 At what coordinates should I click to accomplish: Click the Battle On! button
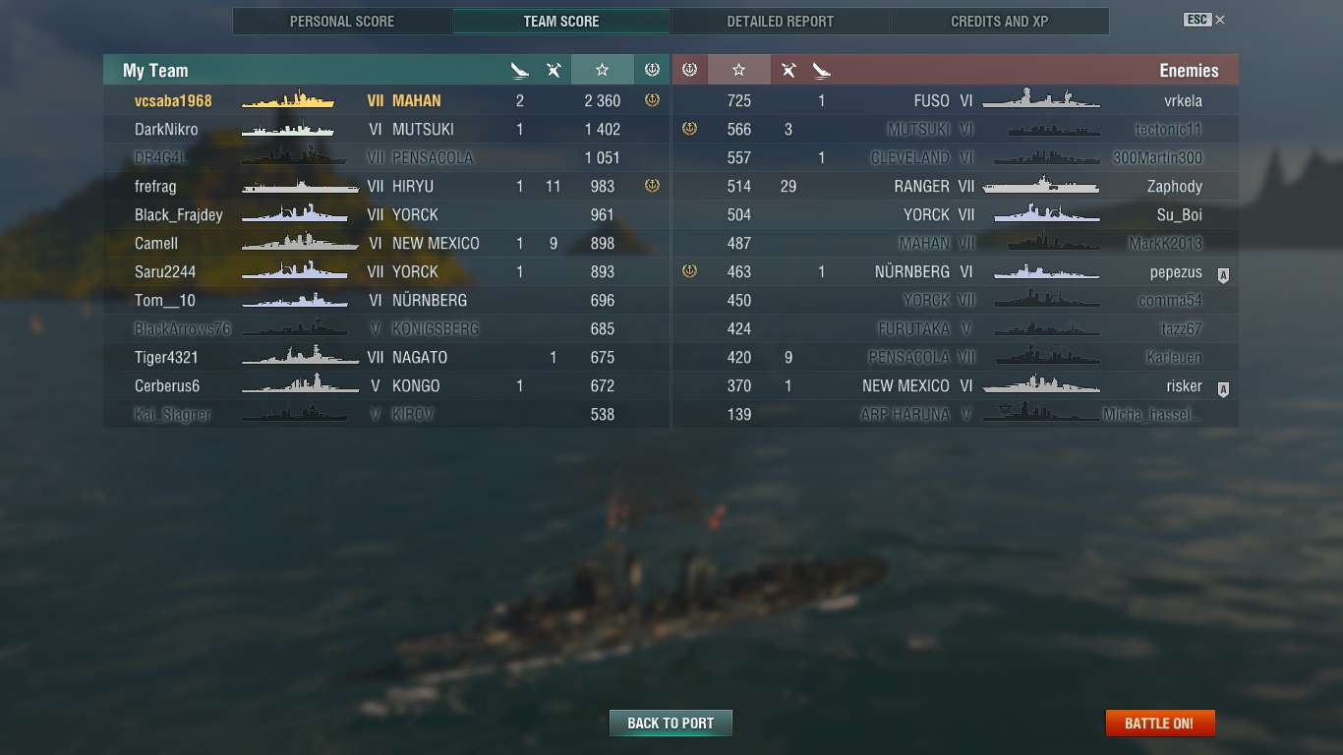pos(1160,723)
